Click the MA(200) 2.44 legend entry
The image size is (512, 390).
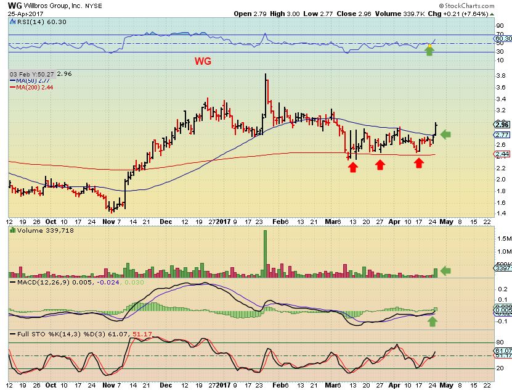pos(31,87)
